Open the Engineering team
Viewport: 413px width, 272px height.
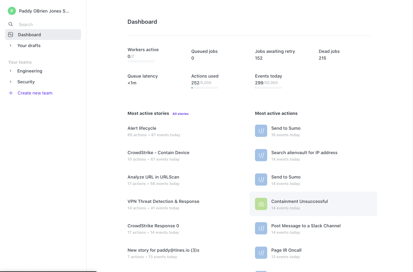tap(43, 71)
